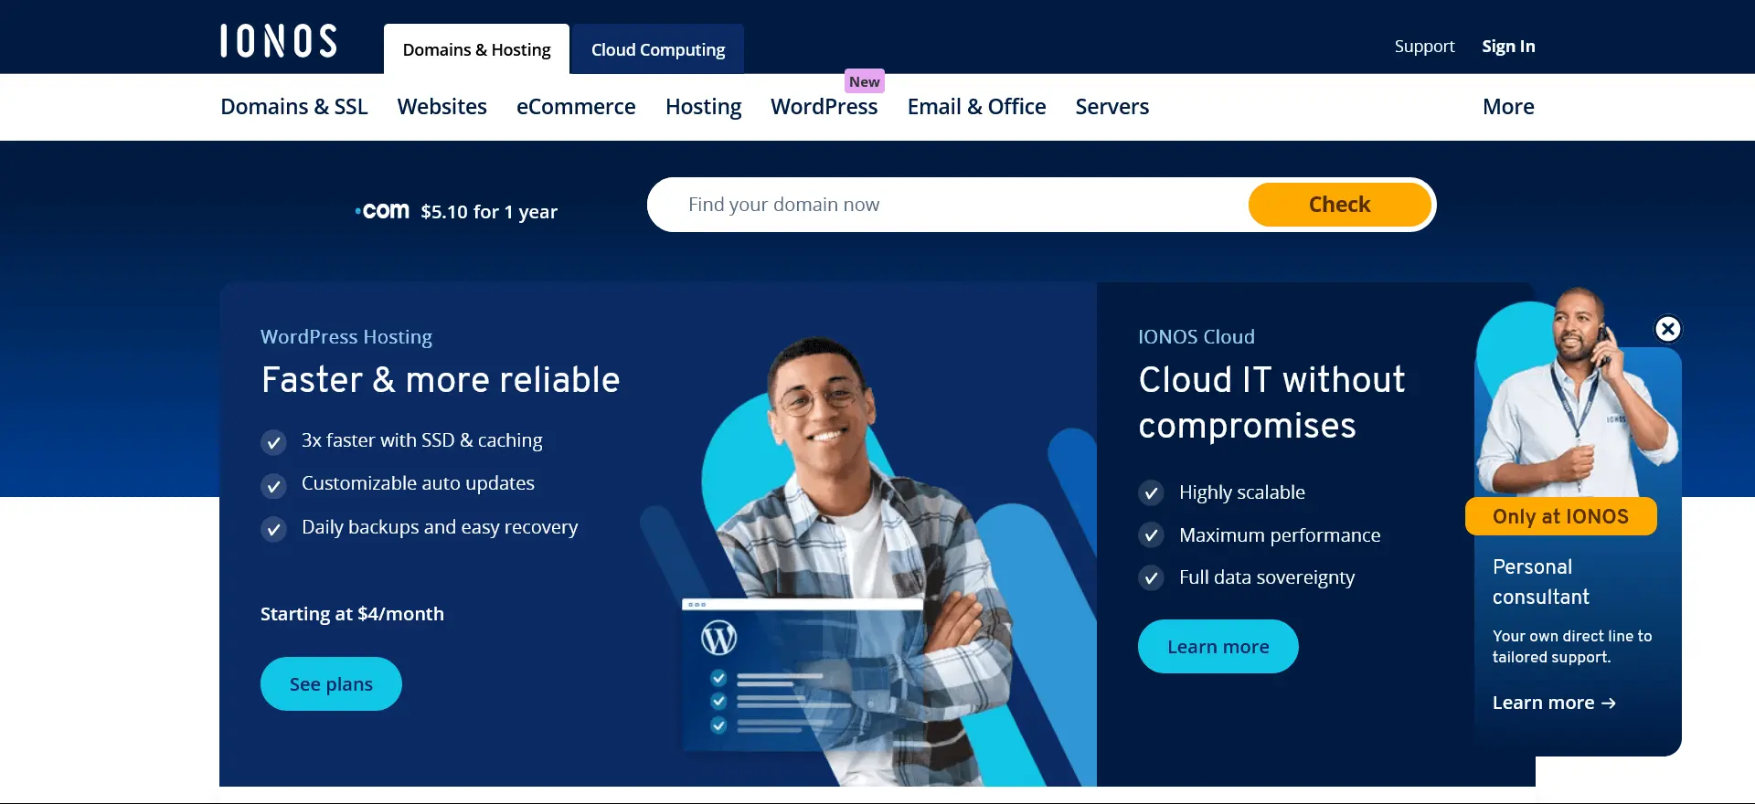The width and height of the screenshot is (1755, 804).
Task: Click the 'IONOS Cloud' label
Action: [x=1197, y=337]
